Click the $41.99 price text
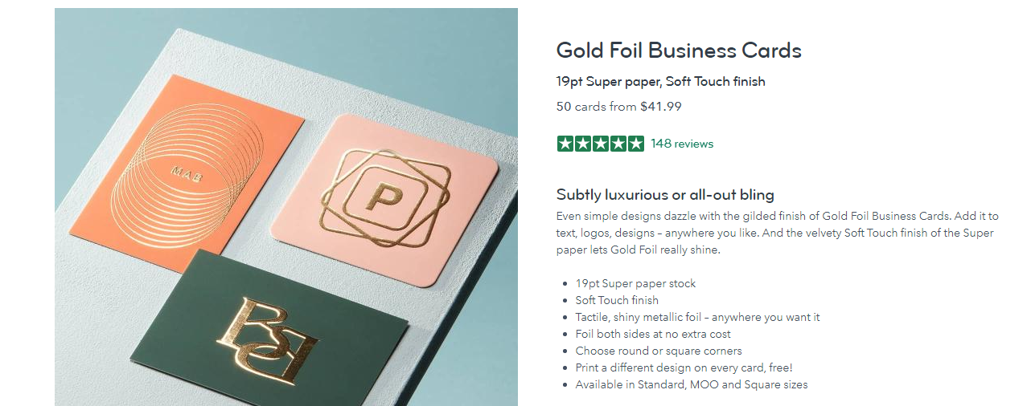 click(661, 106)
